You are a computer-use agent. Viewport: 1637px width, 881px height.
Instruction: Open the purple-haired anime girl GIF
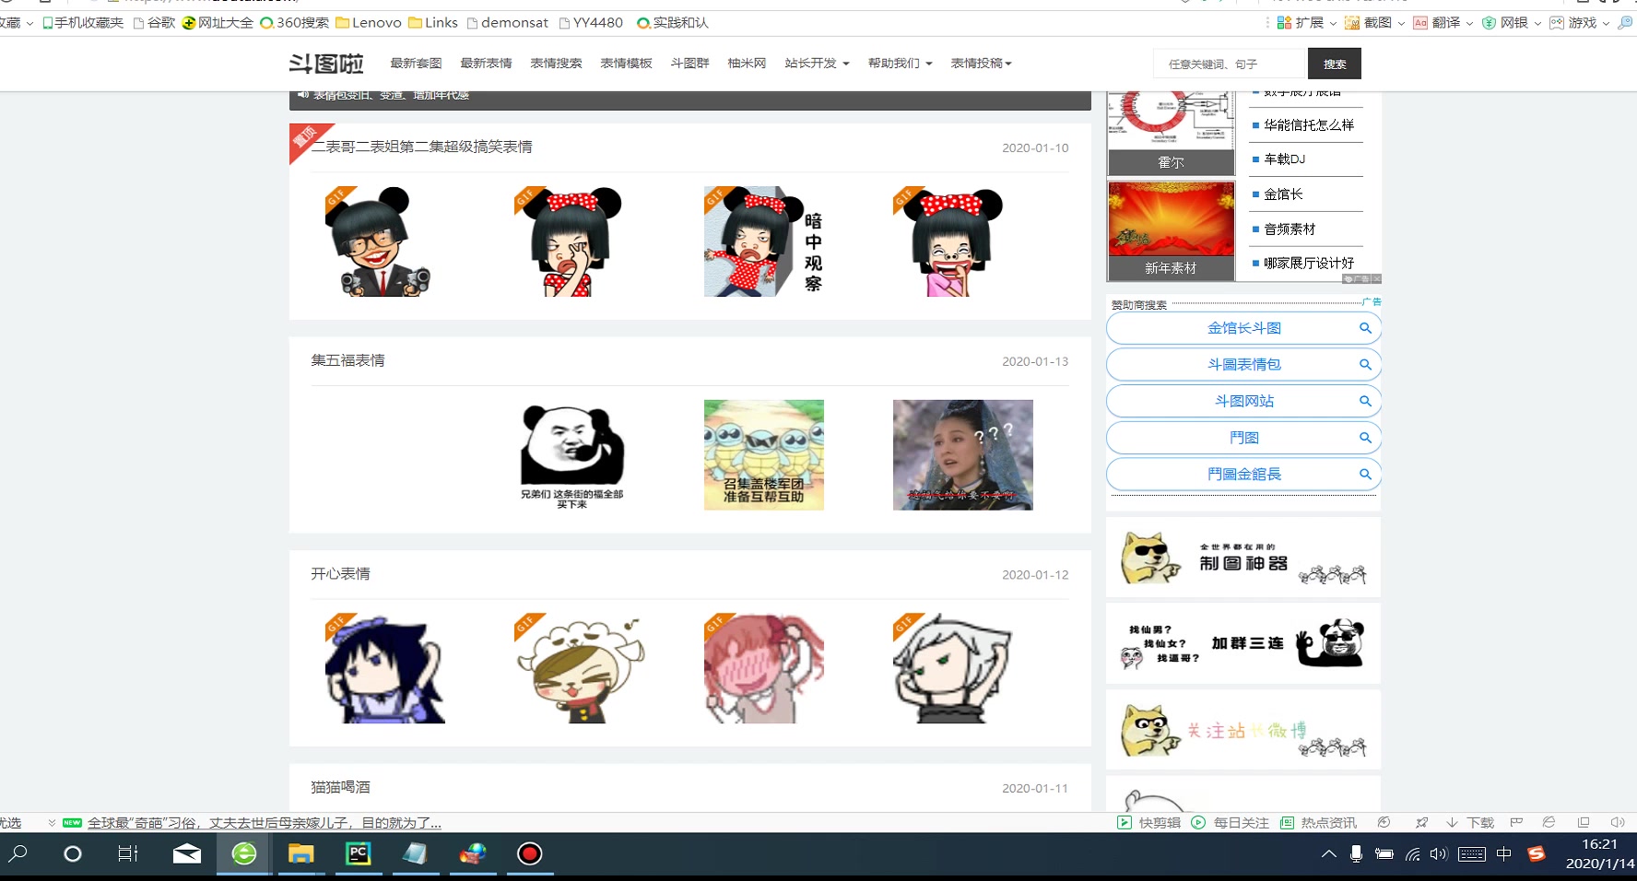point(385,668)
